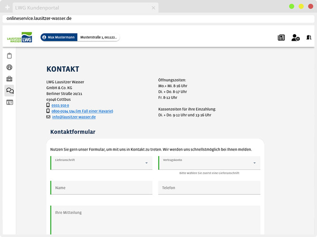Click the Havarie hotline 0800-0594 594 link
This screenshot has width=317, height=237.
82,111
